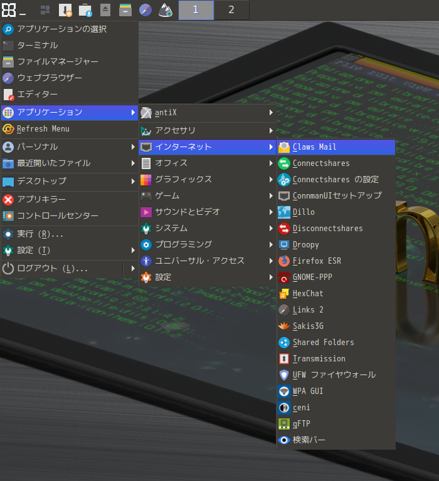The width and height of the screenshot is (439, 481).
Task: Open アプリキラー from the menu
Action: pos(70,199)
